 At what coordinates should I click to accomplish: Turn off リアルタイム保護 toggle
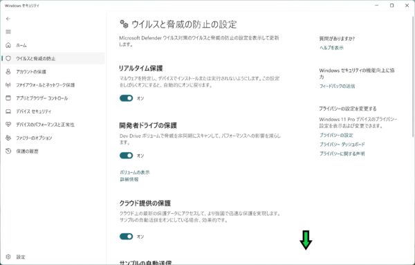coord(127,98)
